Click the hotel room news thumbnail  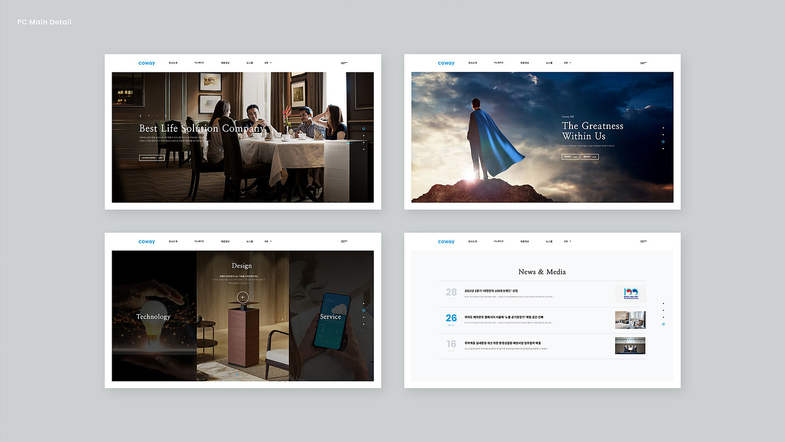[630, 320]
